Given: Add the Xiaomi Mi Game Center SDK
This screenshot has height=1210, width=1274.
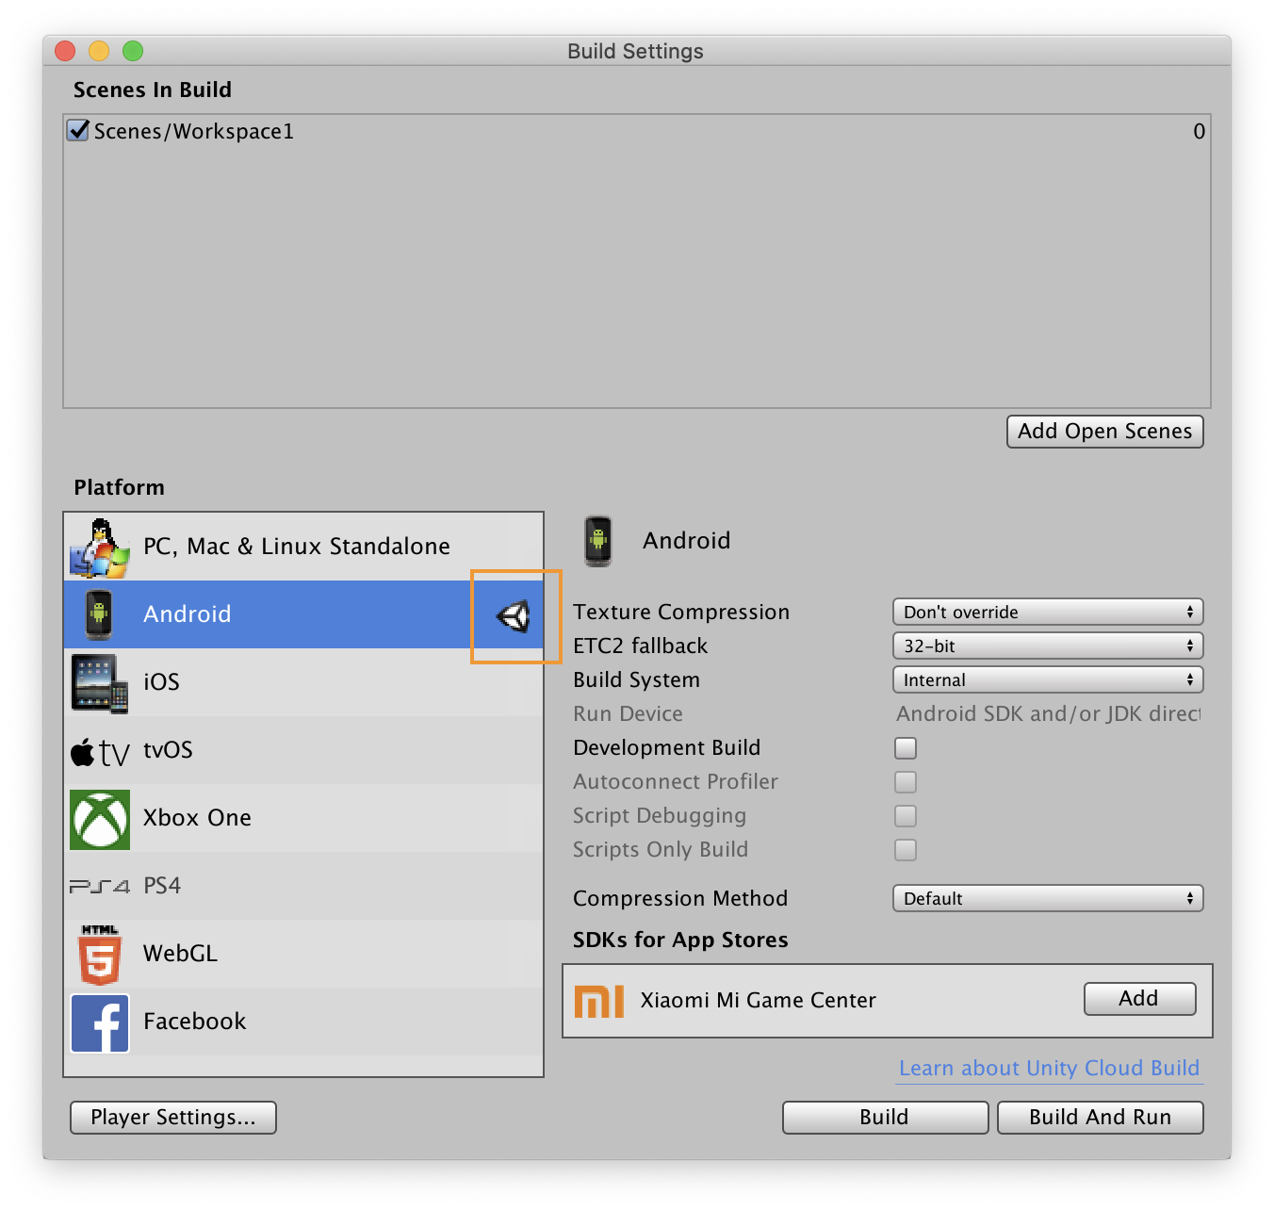Looking at the screenshot, I should pos(1140,999).
